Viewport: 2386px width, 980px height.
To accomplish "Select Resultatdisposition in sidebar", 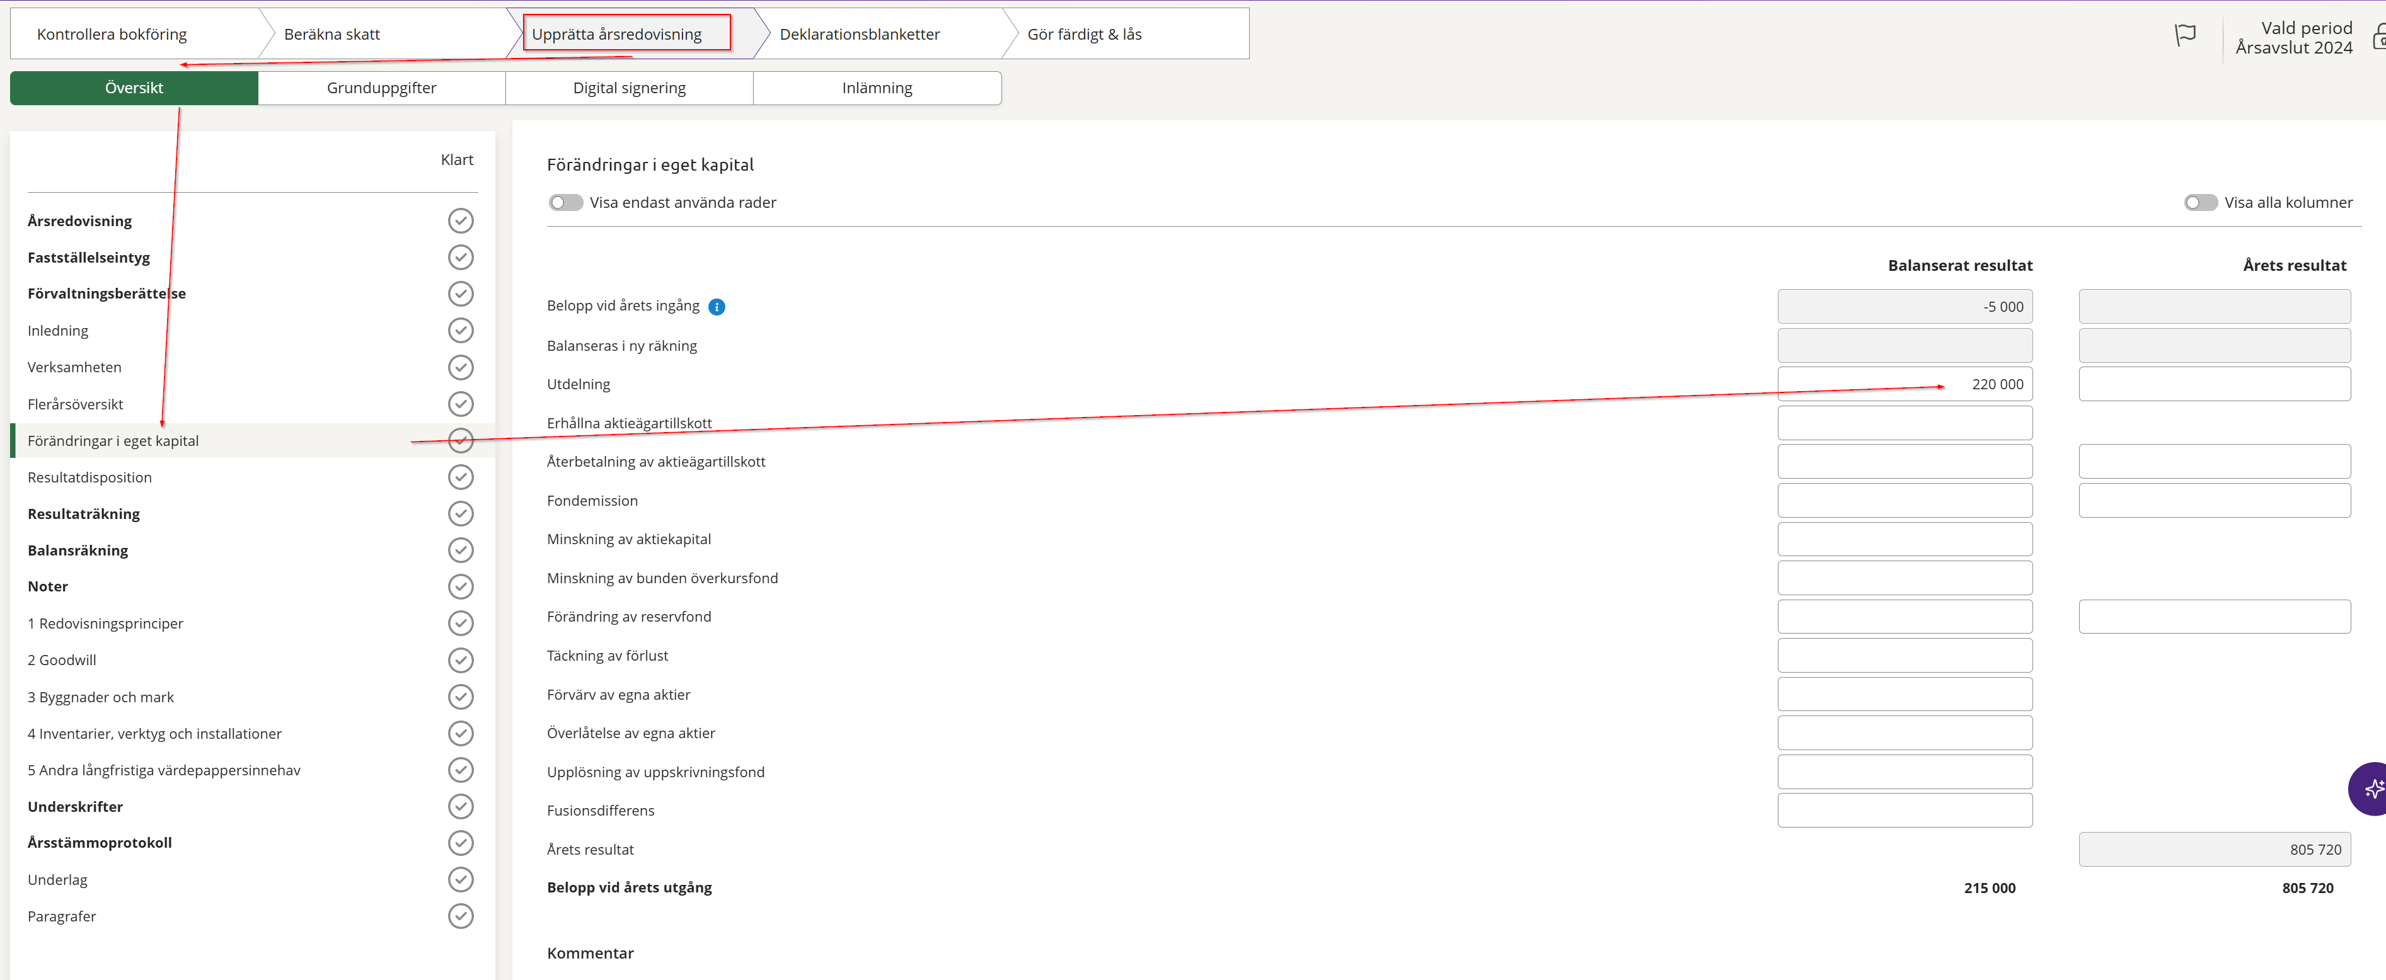I will 90,477.
